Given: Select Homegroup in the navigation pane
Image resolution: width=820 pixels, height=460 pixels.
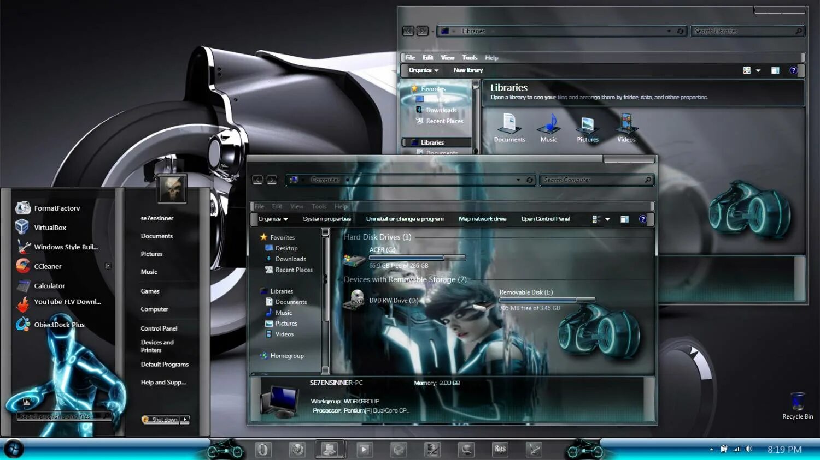Looking at the screenshot, I should click(x=282, y=356).
